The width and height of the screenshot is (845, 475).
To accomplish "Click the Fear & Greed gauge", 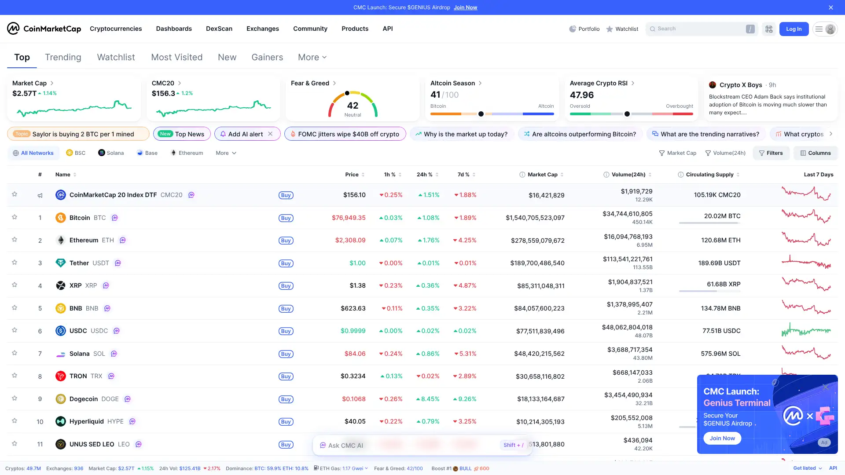I will (x=353, y=104).
